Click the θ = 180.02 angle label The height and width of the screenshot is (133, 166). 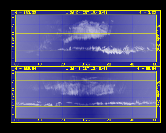point(26,13)
